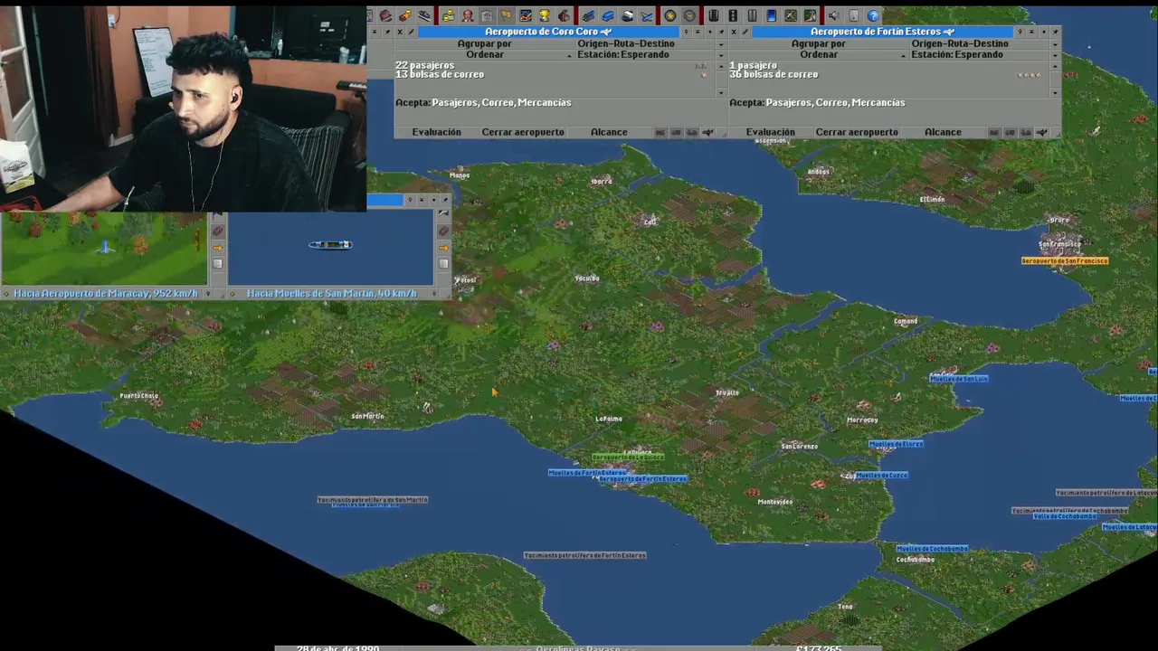
Task: Open the graphs icon in toolbar
Action: 525,15
